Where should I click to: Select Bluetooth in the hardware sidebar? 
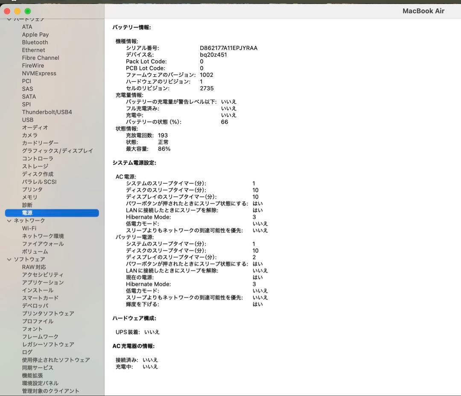pyautogui.click(x=35, y=42)
